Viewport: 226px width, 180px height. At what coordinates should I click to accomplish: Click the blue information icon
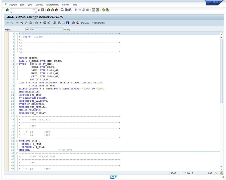pos(68,23)
